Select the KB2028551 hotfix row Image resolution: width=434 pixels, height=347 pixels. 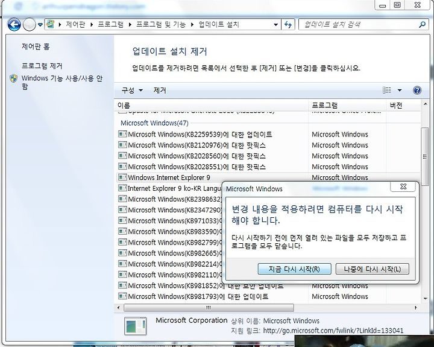[268, 167]
